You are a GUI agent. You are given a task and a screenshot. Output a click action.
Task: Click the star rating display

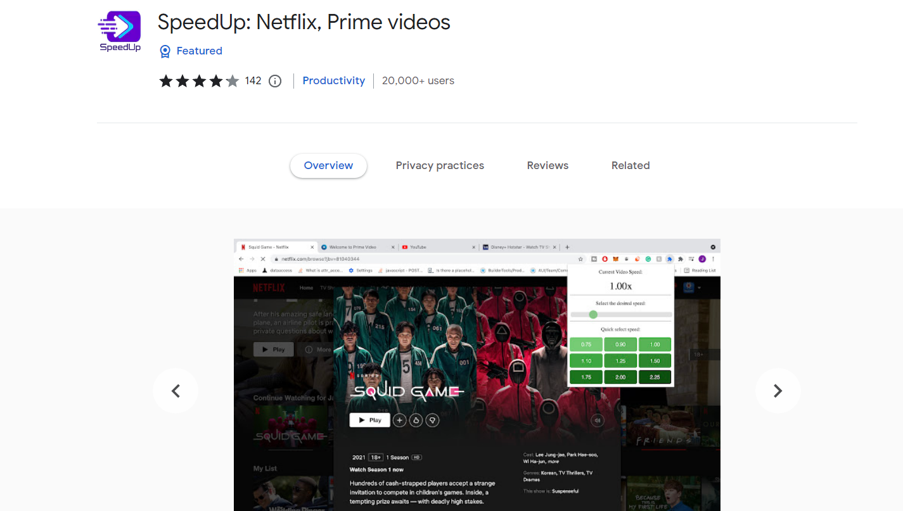pos(199,81)
